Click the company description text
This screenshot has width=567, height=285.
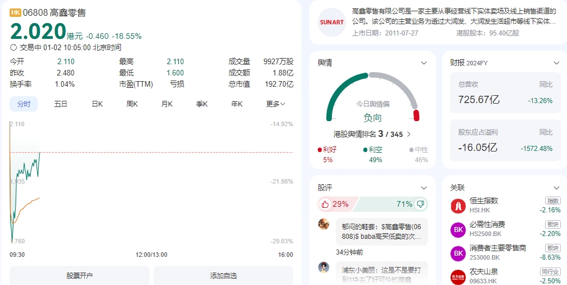click(454, 16)
